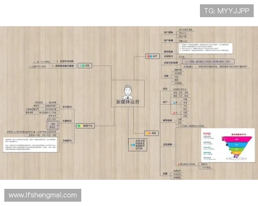Select the 内容分发机制 subtopic
Screen dimensions: 258x206
(171, 62)
